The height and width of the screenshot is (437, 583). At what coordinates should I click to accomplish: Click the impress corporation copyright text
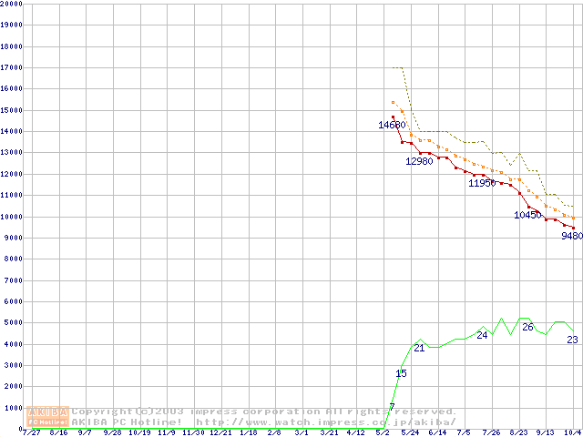[264, 412]
